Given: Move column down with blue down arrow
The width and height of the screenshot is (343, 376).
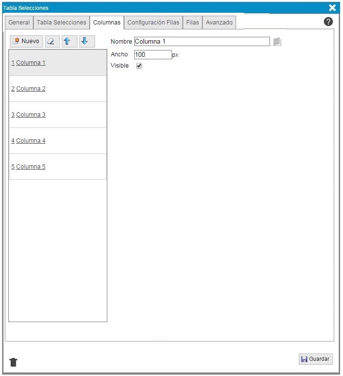Looking at the screenshot, I should [87, 41].
